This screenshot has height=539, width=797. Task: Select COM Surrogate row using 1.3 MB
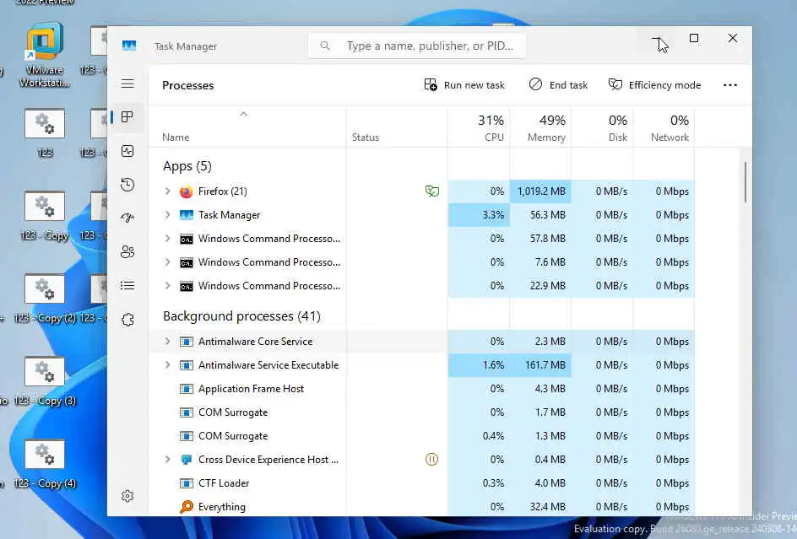tap(422, 436)
